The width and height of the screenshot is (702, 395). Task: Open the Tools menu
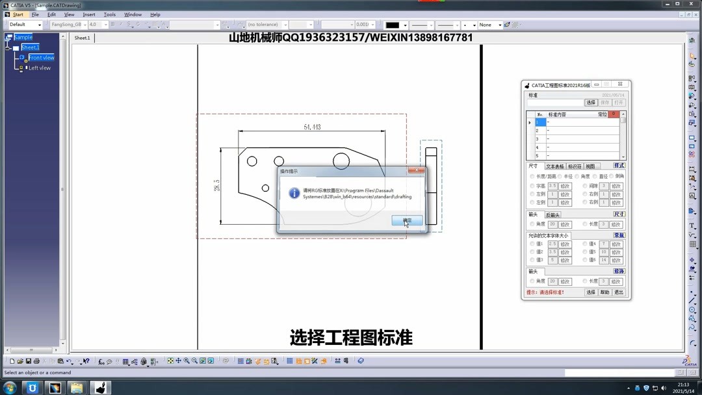109,14
